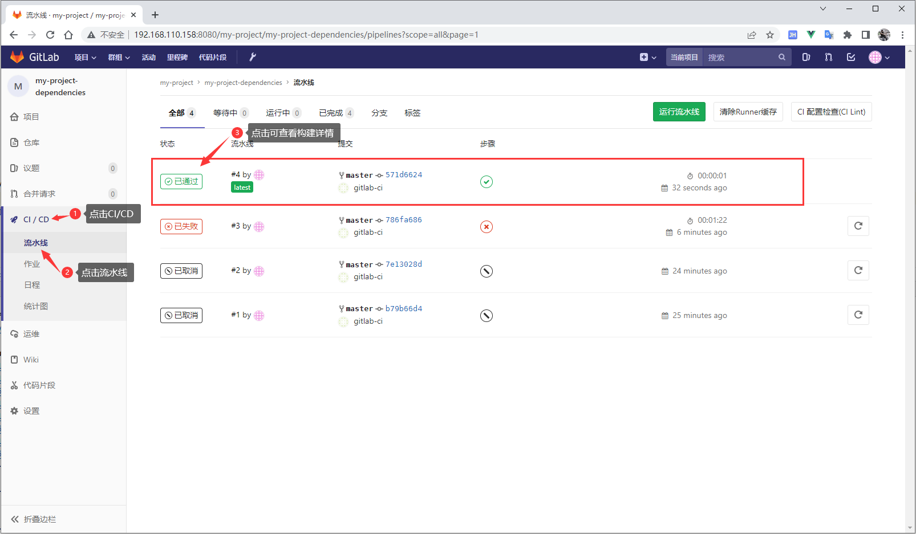Viewport: 916px width, 534px height.
Task: Click the 已通过 status badge of pipeline #4
Action: coord(181,181)
